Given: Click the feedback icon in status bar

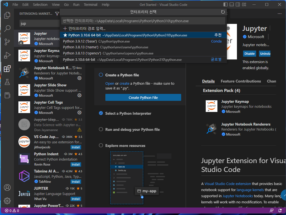Looking at the screenshot, I should point(272,211).
